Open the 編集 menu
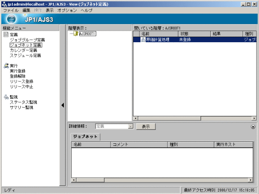Screen dimensions: 259x194 [x=26, y=10]
